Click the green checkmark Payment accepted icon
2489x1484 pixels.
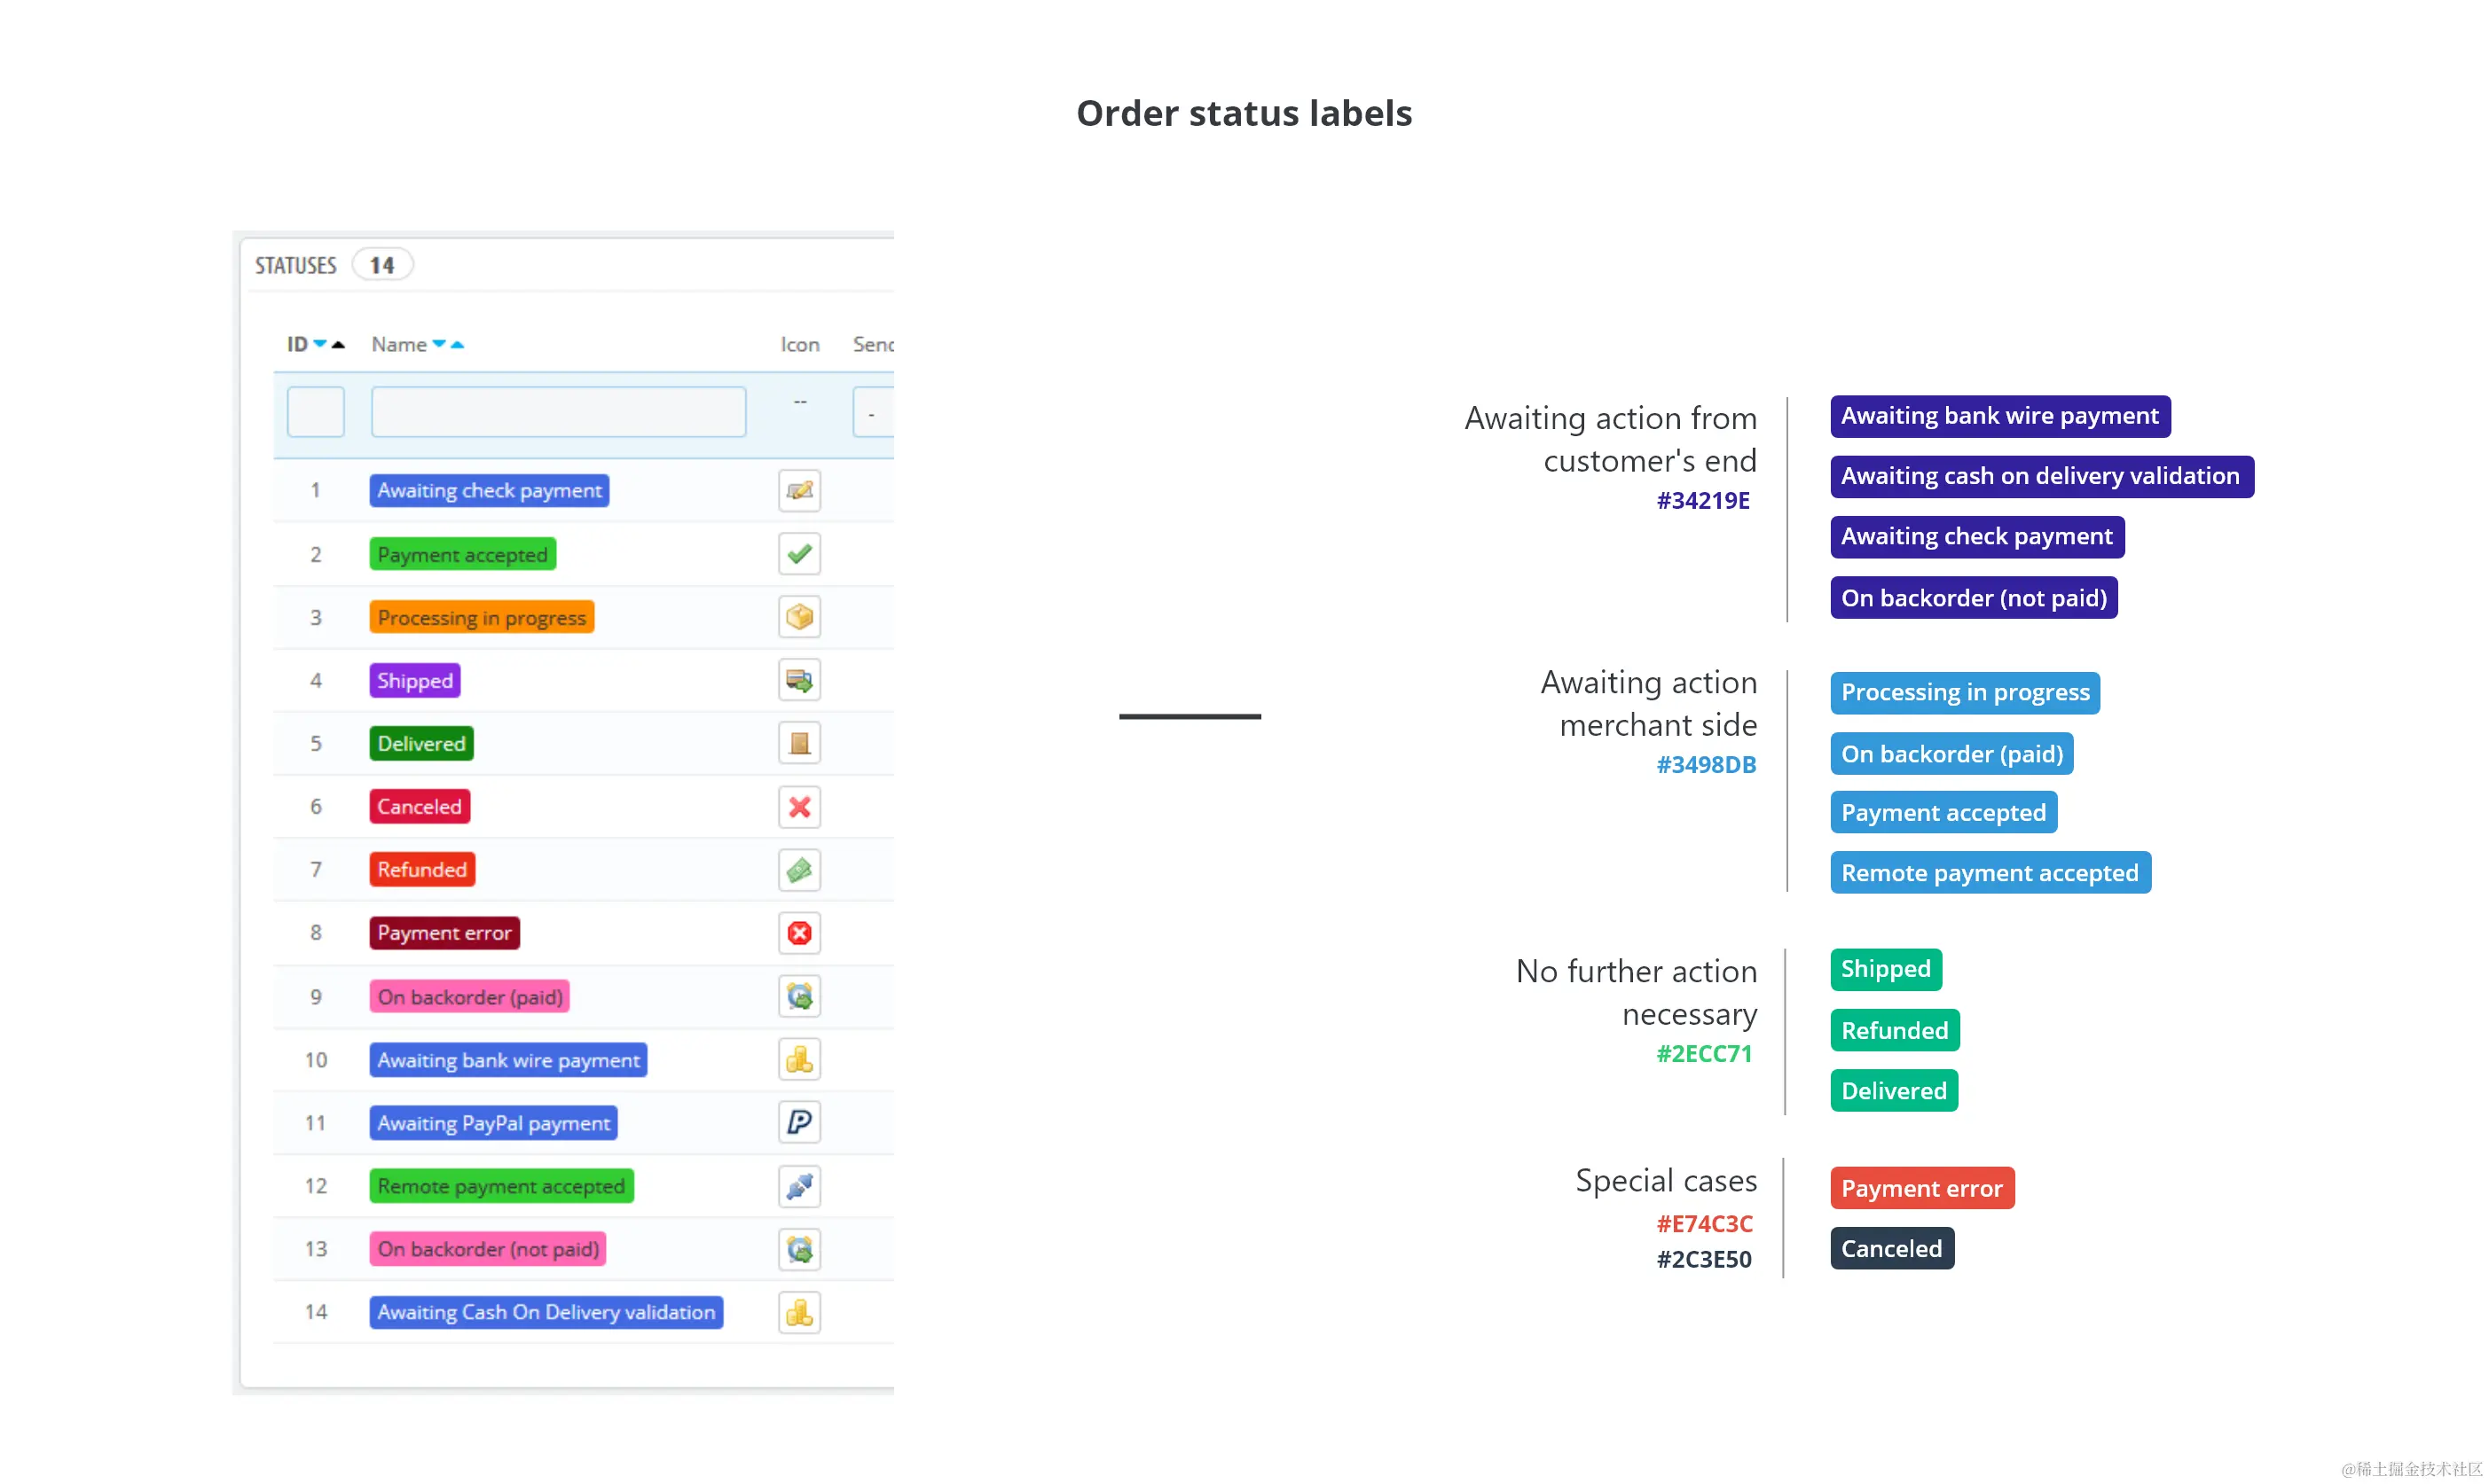pos(798,554)
